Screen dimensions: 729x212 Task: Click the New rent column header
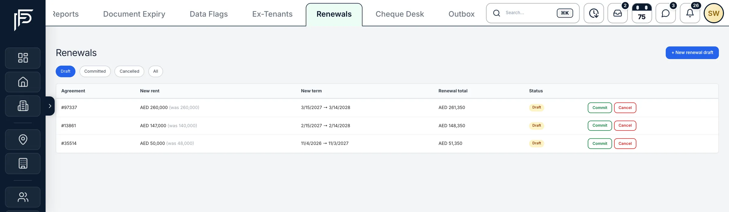pyautogui.click(x=150, y=91)
